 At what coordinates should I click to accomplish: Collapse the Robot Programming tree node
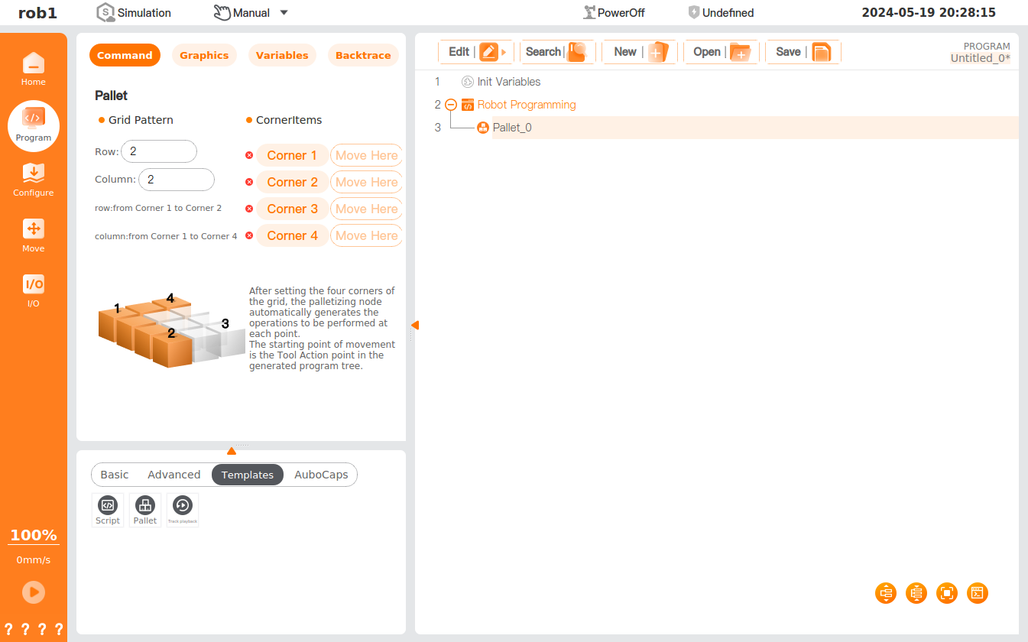pyautogui.click(x=451, y=105)
